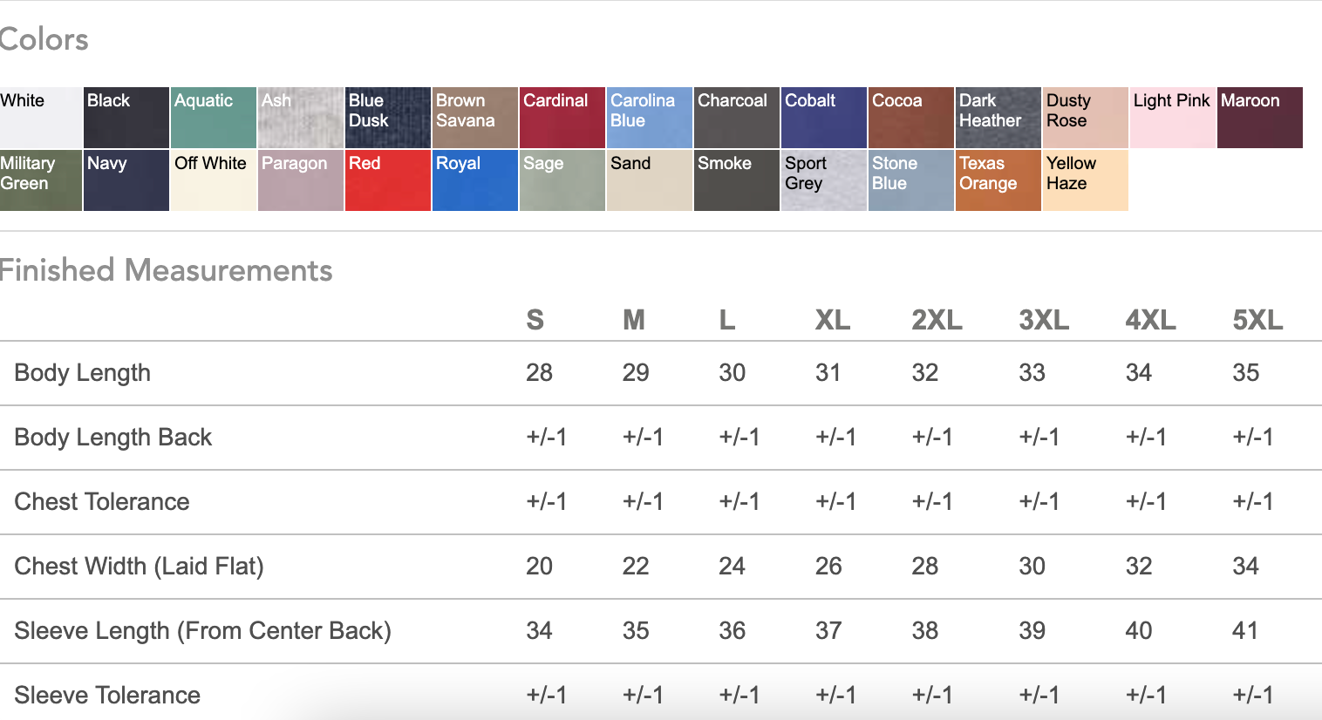Viewport: 1322px width, 720px height.
Task: Click the Body Length row label
Action: click(x=83, y=373)
